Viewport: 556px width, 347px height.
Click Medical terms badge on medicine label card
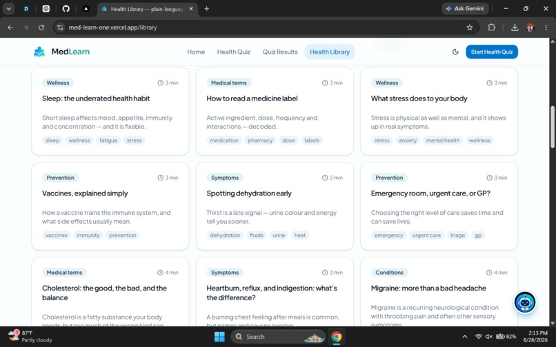[x=229, y=83]
